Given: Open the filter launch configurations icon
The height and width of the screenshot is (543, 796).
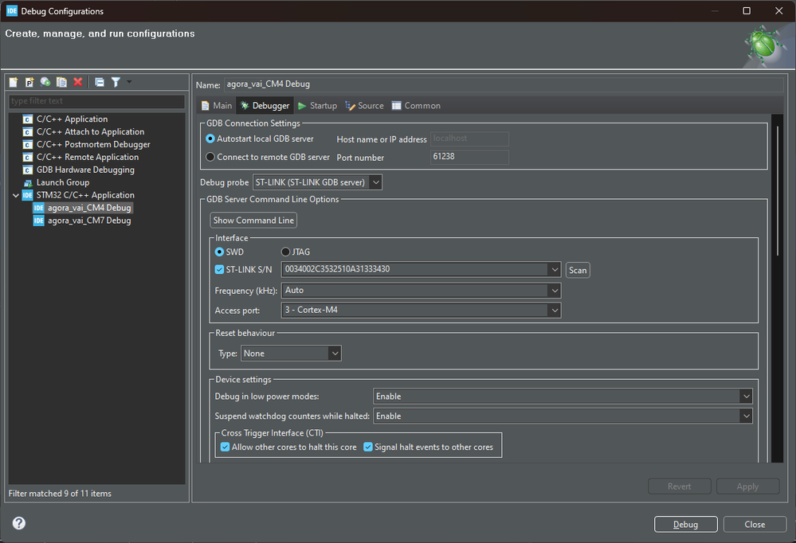Looking at the screenshot, I should [x=116, y=81].
